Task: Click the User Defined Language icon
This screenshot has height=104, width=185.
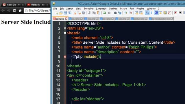Action: [x=161, y=13]
